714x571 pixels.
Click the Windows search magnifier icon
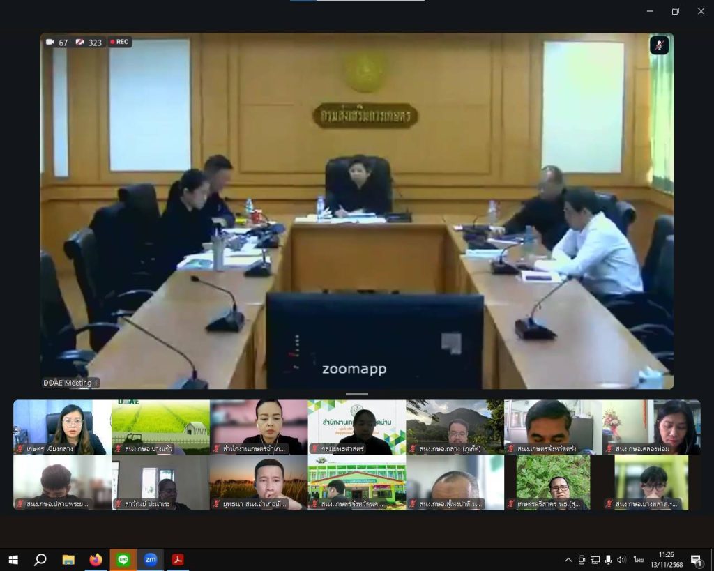pos(40,559)
